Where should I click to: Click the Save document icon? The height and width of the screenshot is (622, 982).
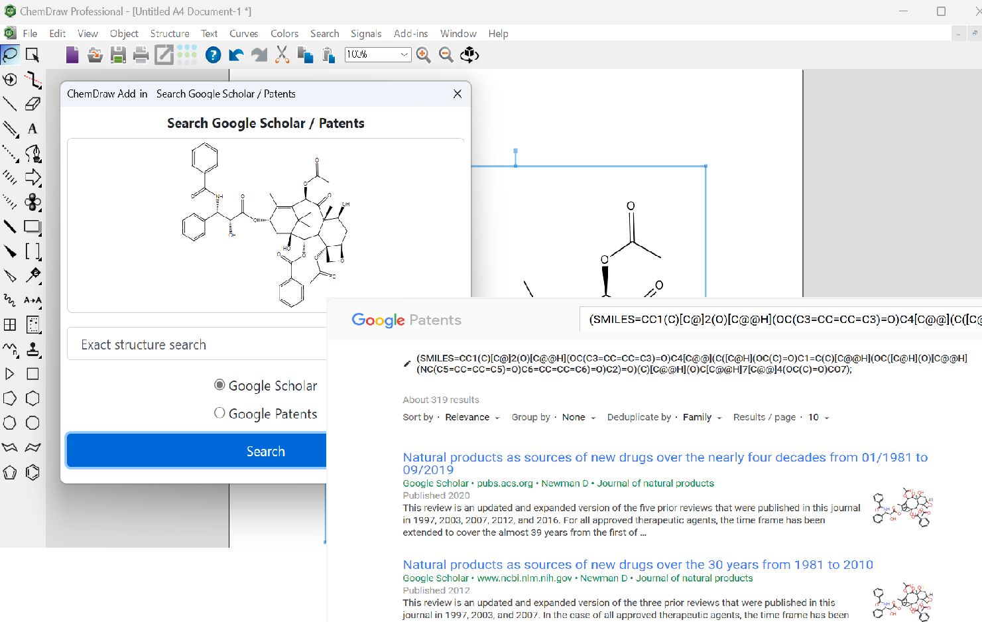(x=118, y=55)
